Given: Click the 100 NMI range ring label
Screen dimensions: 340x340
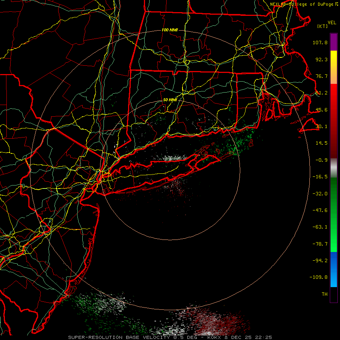Looking at the screenshot, I should 170,30.
